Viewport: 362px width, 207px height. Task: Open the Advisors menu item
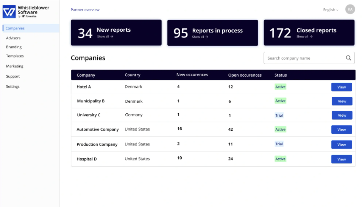(x=13, y=38)
